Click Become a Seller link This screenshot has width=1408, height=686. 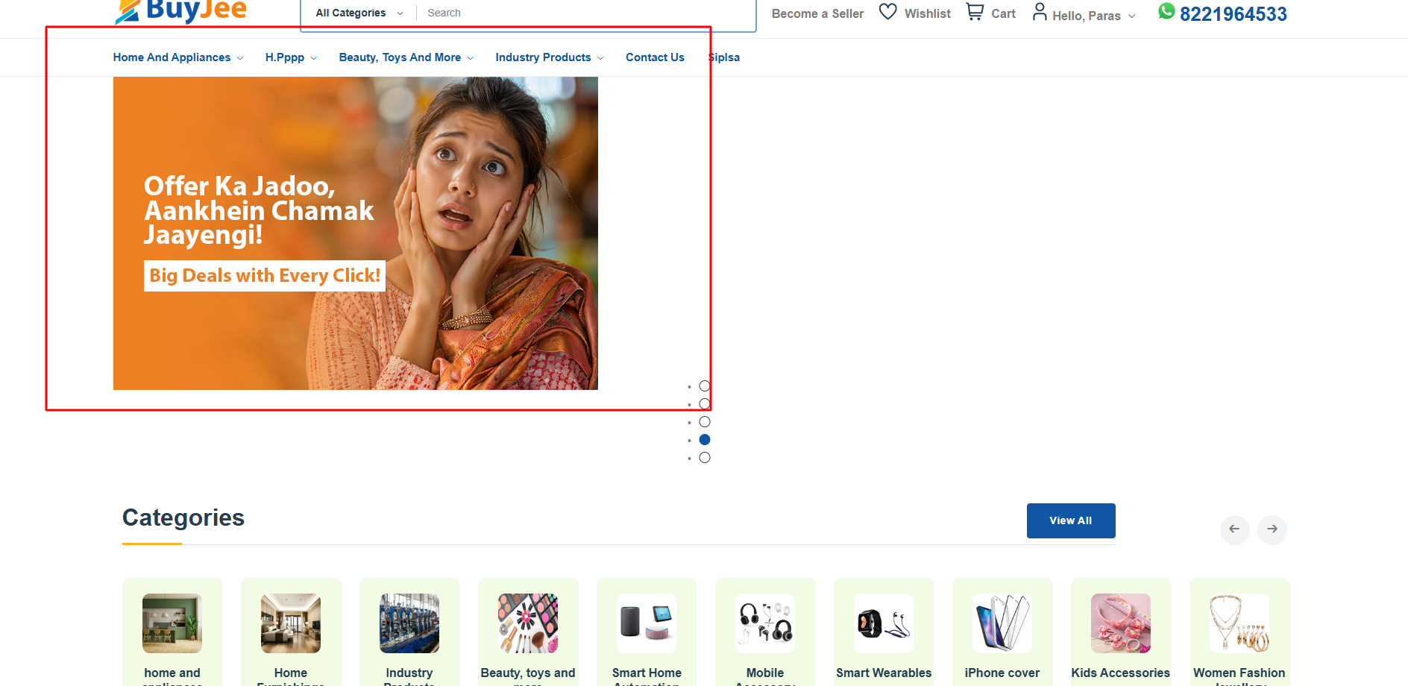click(817, 13)
